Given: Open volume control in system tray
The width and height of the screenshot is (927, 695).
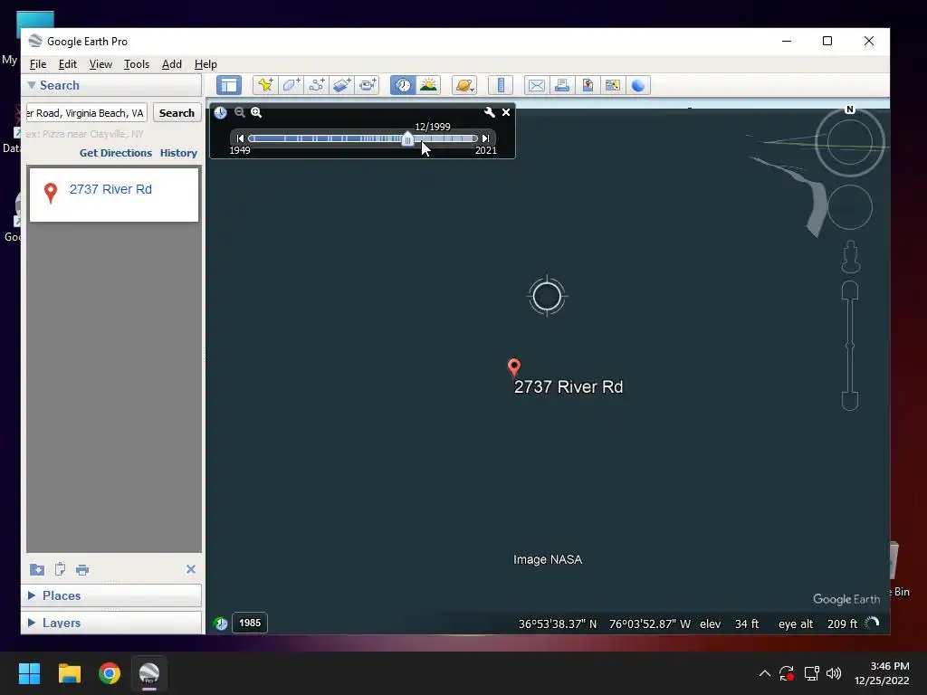Looking at the screenshot, I should [x=834, y=673].
